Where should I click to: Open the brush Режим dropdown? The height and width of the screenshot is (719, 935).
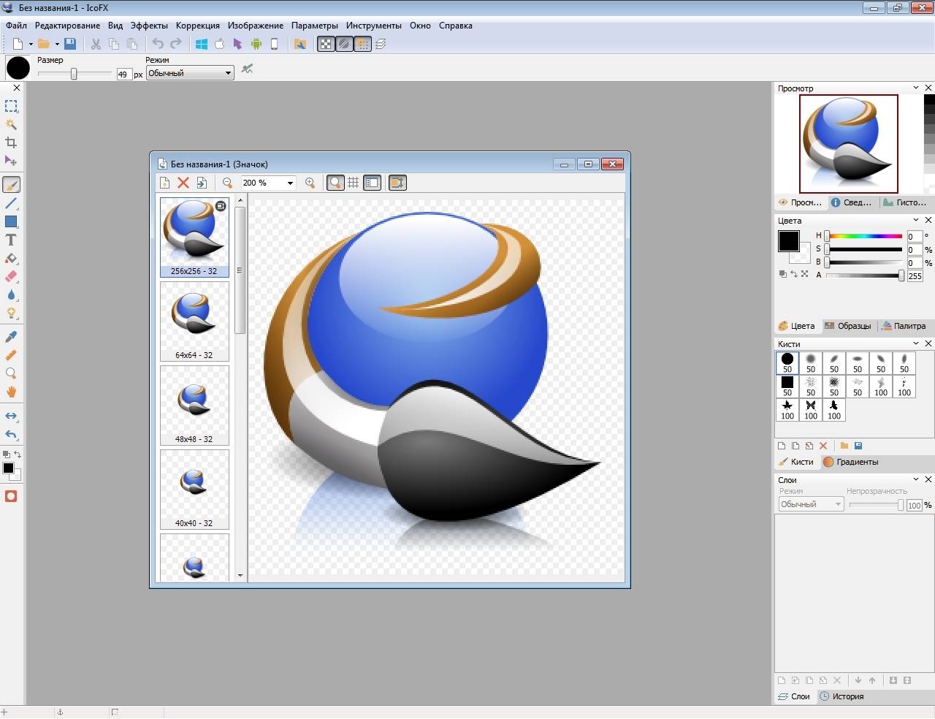(190, 73)
